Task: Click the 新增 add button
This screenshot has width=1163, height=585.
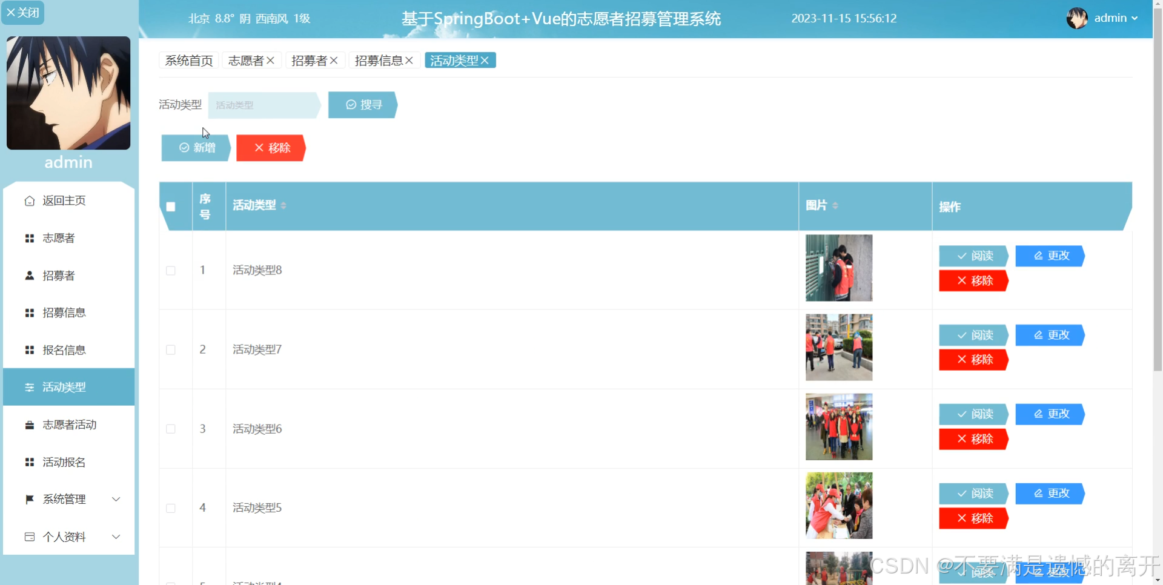Action: coord(196,148)
